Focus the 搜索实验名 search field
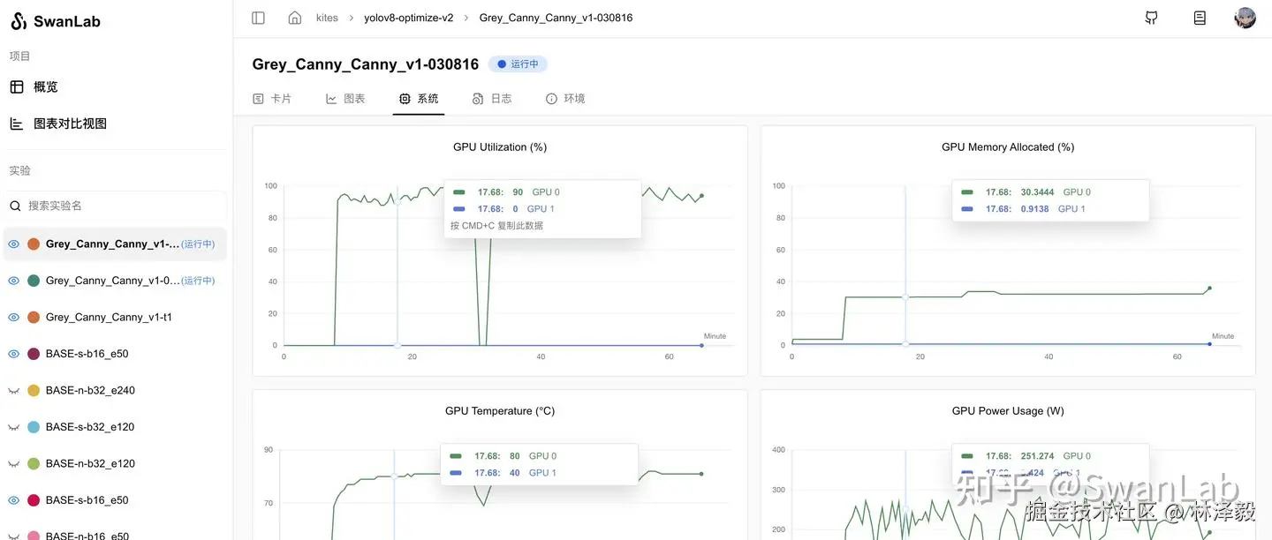Viewport: 1272px width, 540px height. [115, 206]
